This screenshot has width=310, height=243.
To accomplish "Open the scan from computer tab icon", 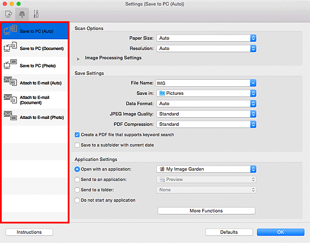I will click(x=8, y=14).
